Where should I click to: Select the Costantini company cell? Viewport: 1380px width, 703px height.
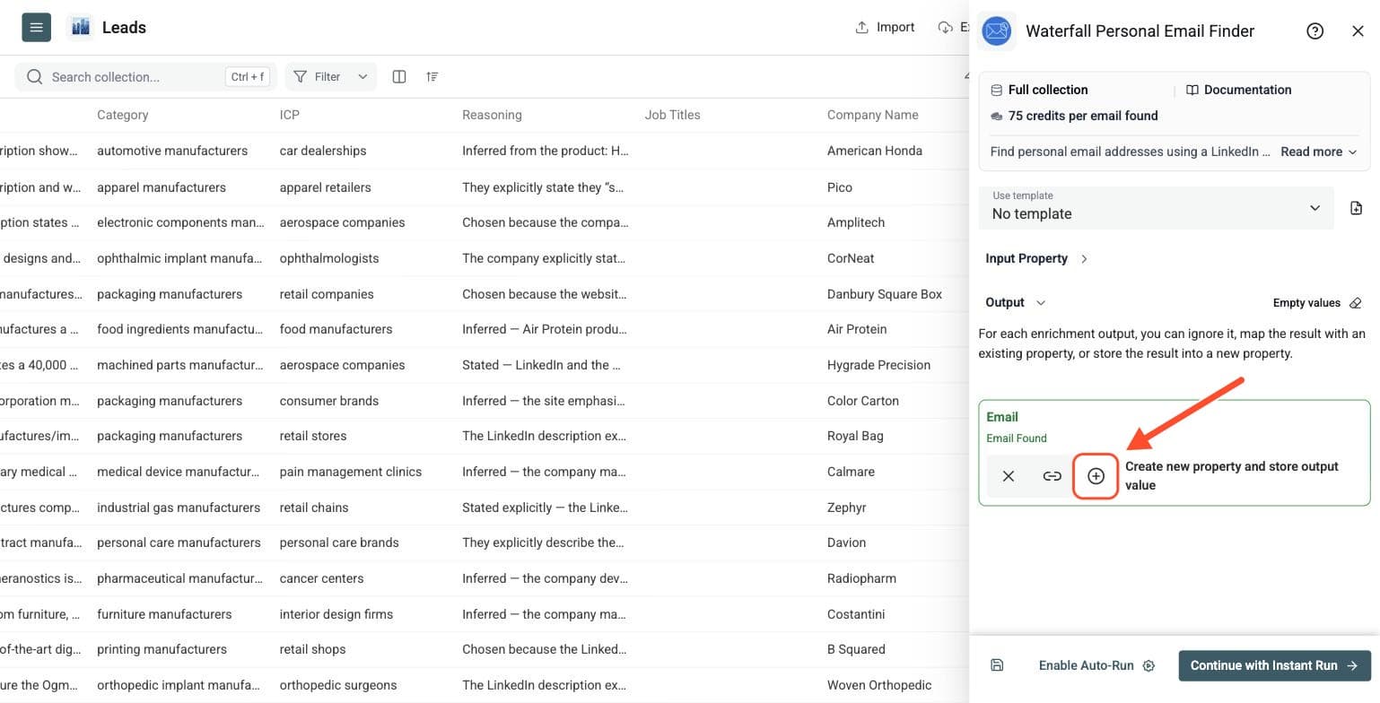click(x=856, y=614)
